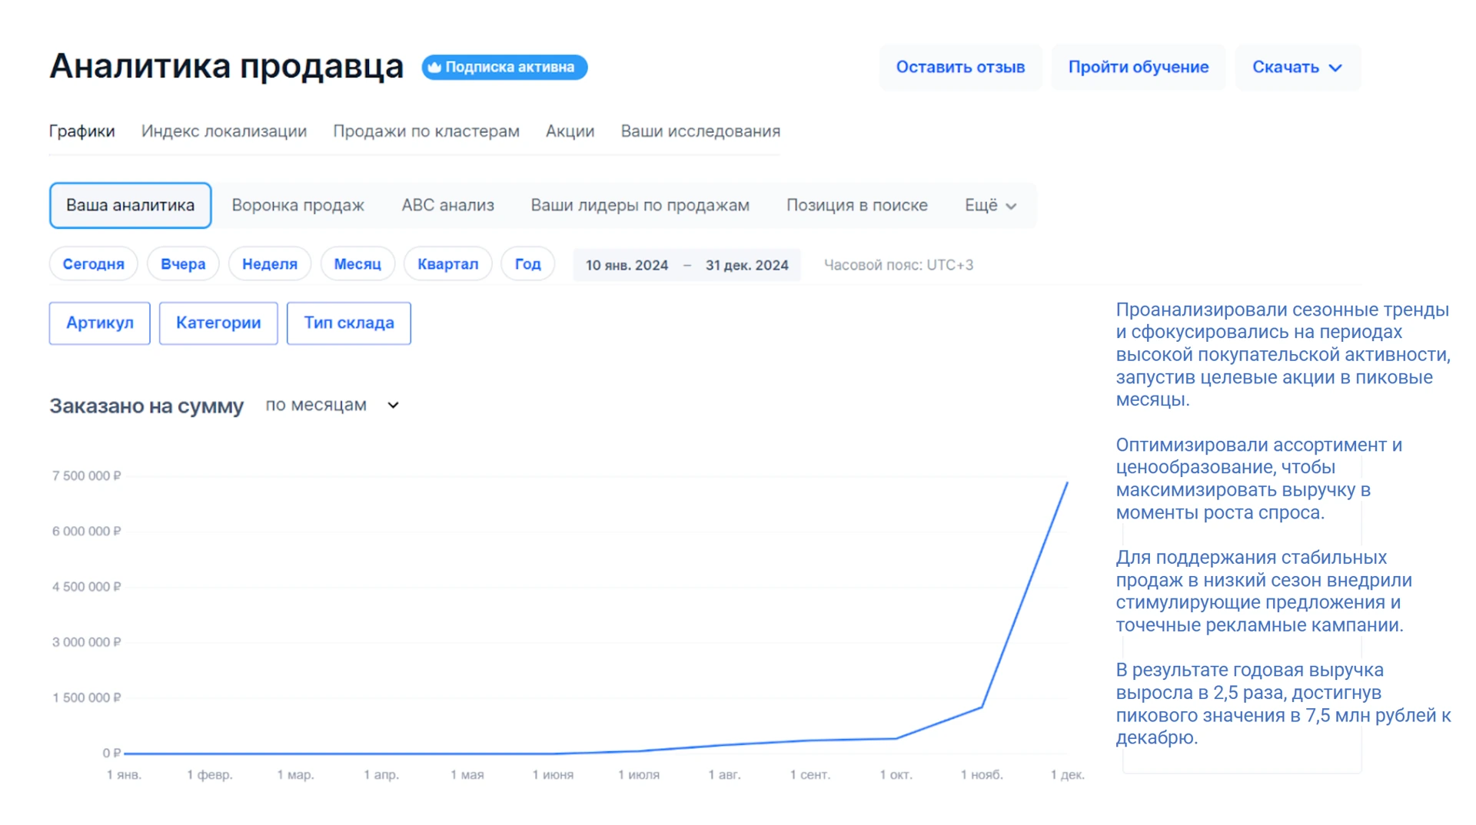
Task: Open the Скачать dropdown
Action: point(1297,68)
